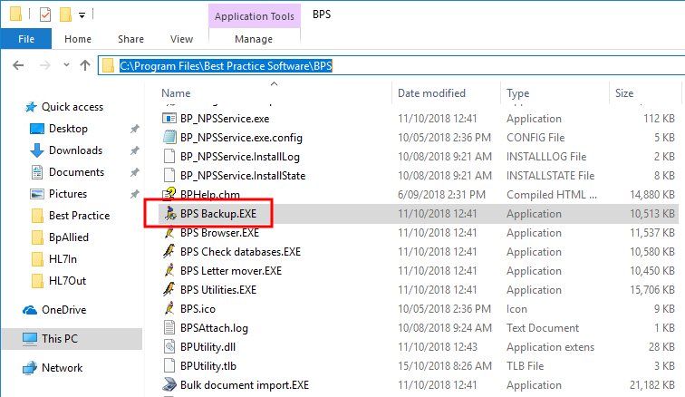Open the Customize Quick Access Toolbar dropdown
Viewport: 685px width, 397px height.
point(82,15)
